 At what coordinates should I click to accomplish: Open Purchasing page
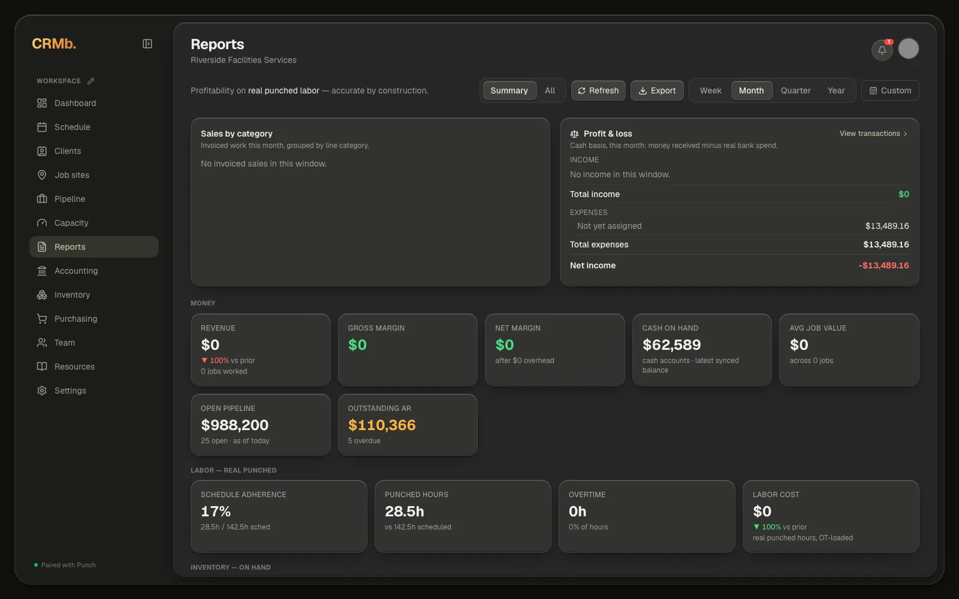pyautogui.click(x=94, y=319)
